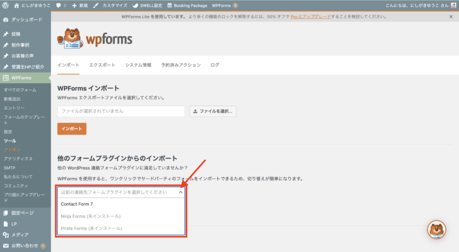Switch to インポート tab
The height and width of the screenshot is (252, 459).
[68, 65]
